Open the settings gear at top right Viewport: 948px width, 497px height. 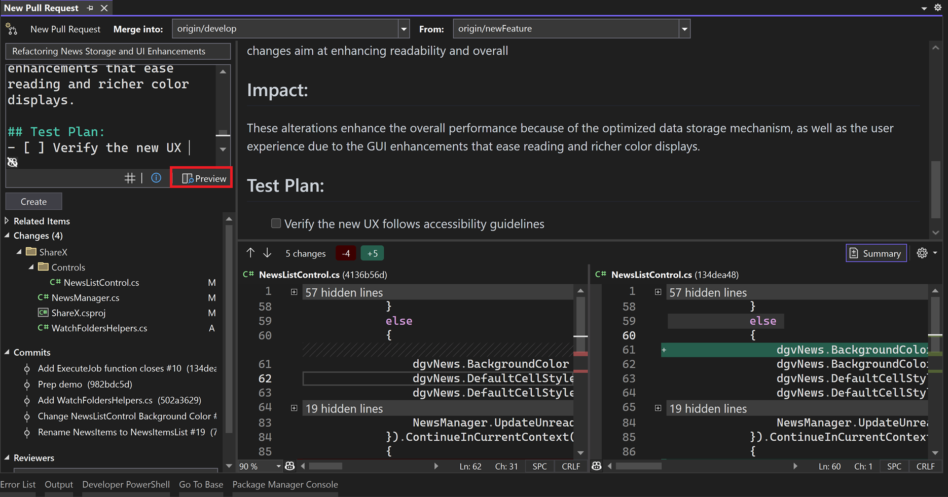click(x=937, y=7)
